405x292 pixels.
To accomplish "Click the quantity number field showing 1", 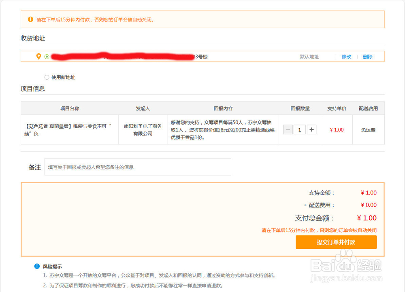I will (x=300, y=129).
